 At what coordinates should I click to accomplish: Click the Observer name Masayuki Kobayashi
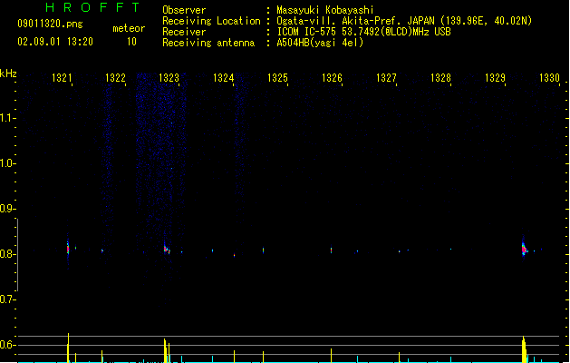point(325,10)
